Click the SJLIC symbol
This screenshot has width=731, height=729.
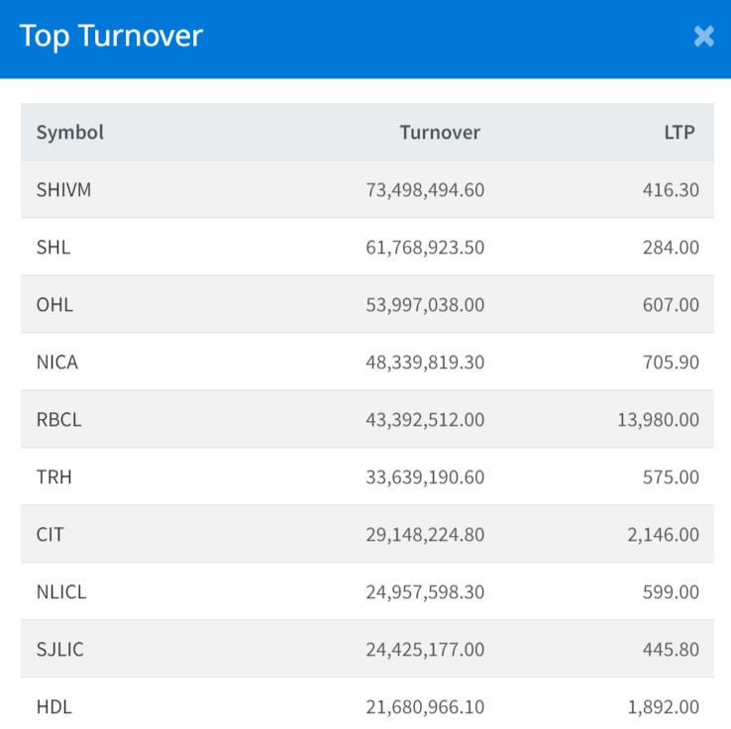point(60,650)
